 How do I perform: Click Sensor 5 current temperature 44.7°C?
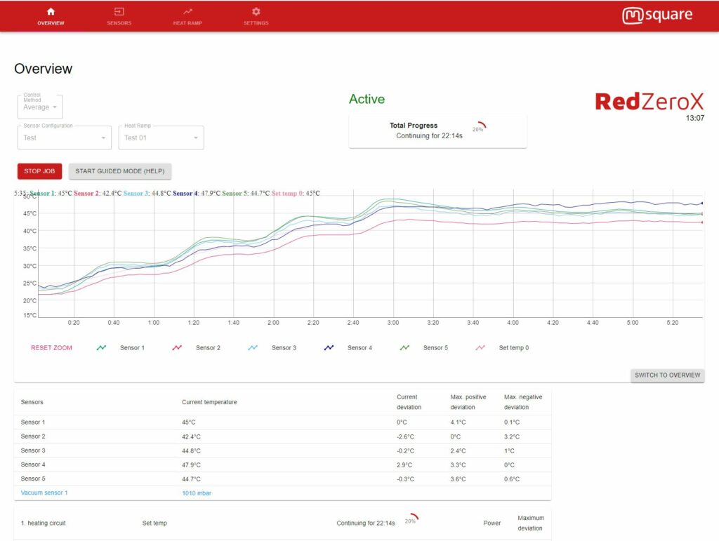tap(191, 479)
